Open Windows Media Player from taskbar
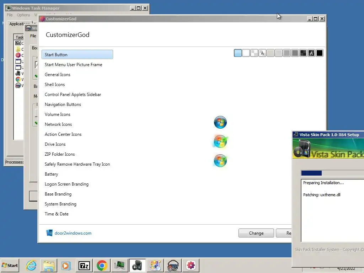 coord(66,266)
